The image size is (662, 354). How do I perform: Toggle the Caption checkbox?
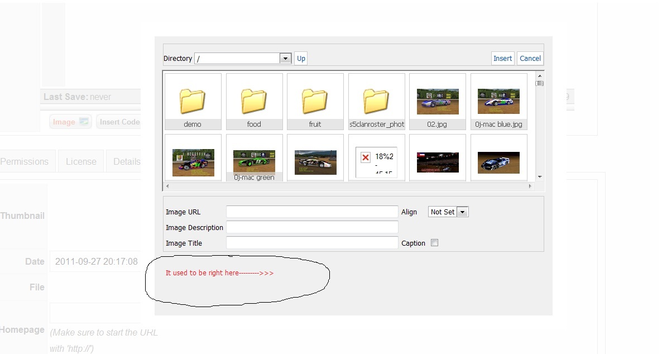click(434, 242)
